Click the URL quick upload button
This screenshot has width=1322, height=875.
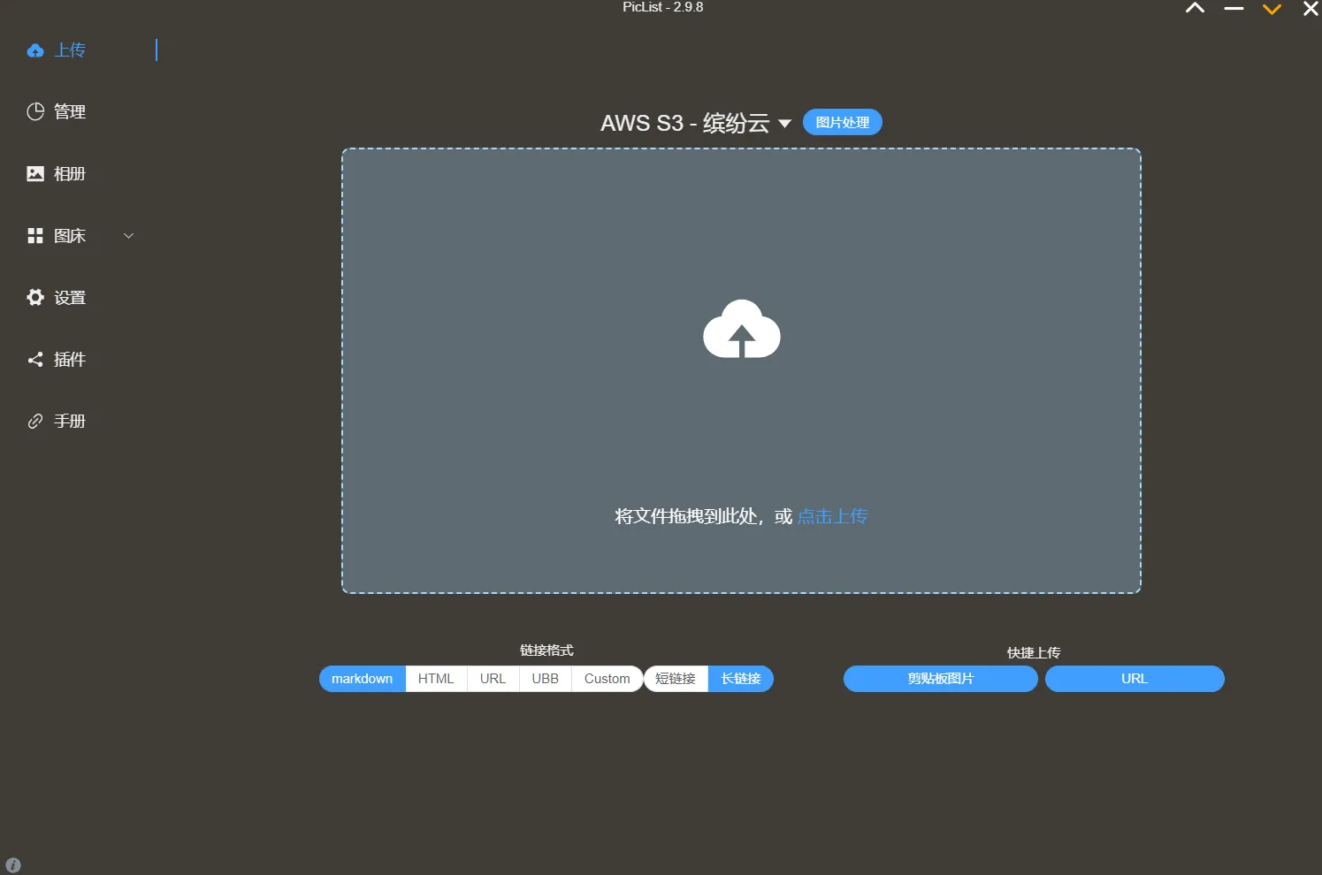(x=1135, y=679)
